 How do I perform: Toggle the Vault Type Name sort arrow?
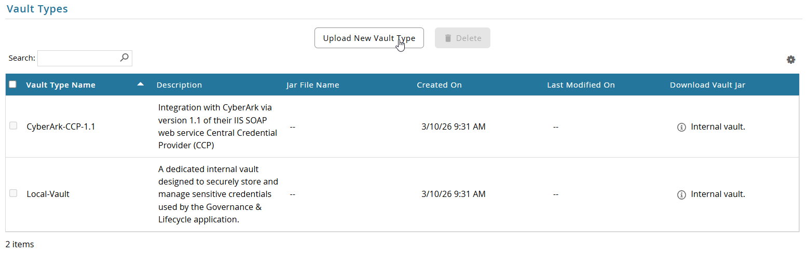[x=141, y=84]
